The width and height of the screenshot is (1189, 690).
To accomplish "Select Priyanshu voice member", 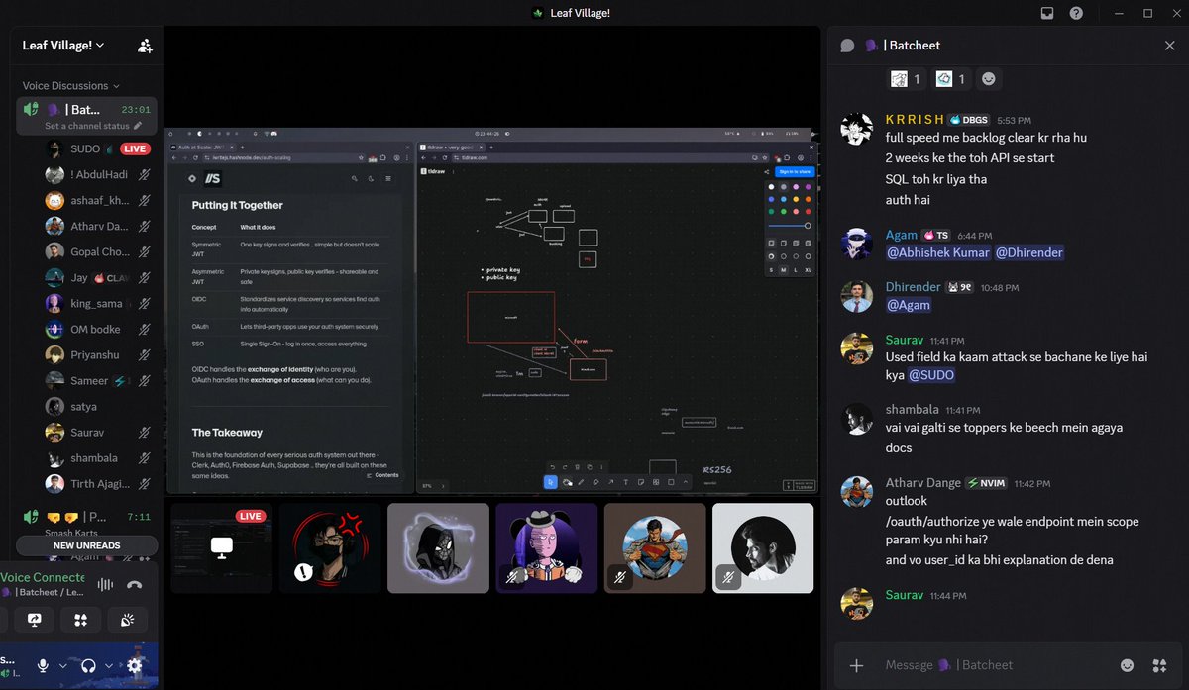I will tap(97, 354).
